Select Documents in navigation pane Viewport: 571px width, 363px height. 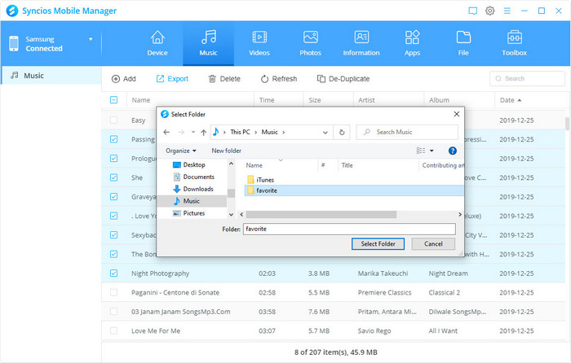(194, 177)
